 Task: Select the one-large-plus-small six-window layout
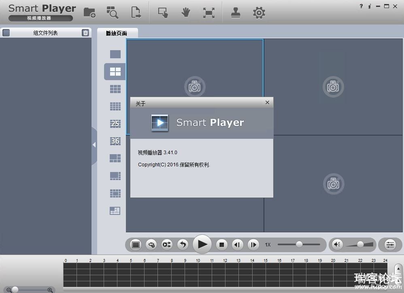click(115, 158)
